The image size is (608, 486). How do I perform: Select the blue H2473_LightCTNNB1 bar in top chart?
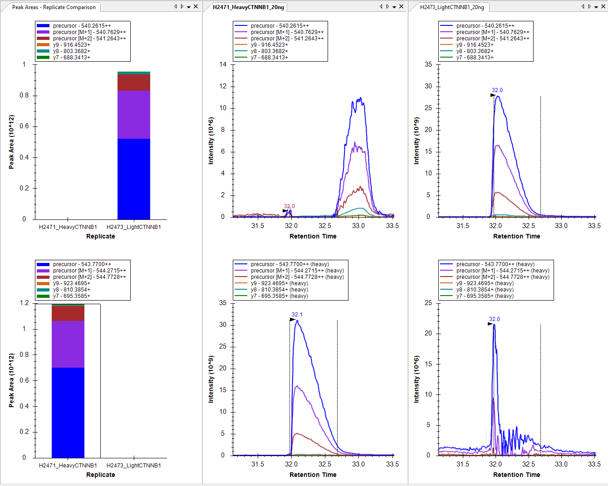[x=133, y=179]
